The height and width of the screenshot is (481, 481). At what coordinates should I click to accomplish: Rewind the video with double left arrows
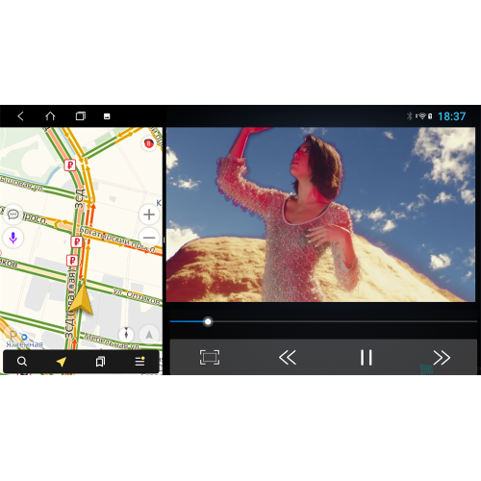(x=288, y=357)
